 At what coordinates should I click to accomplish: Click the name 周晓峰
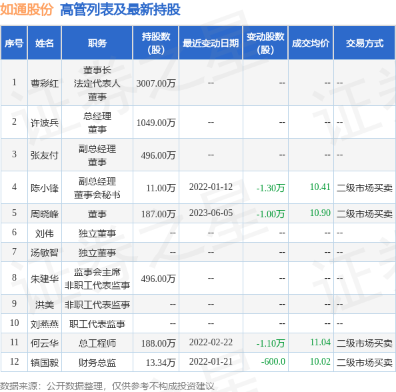tap(45, 214)
